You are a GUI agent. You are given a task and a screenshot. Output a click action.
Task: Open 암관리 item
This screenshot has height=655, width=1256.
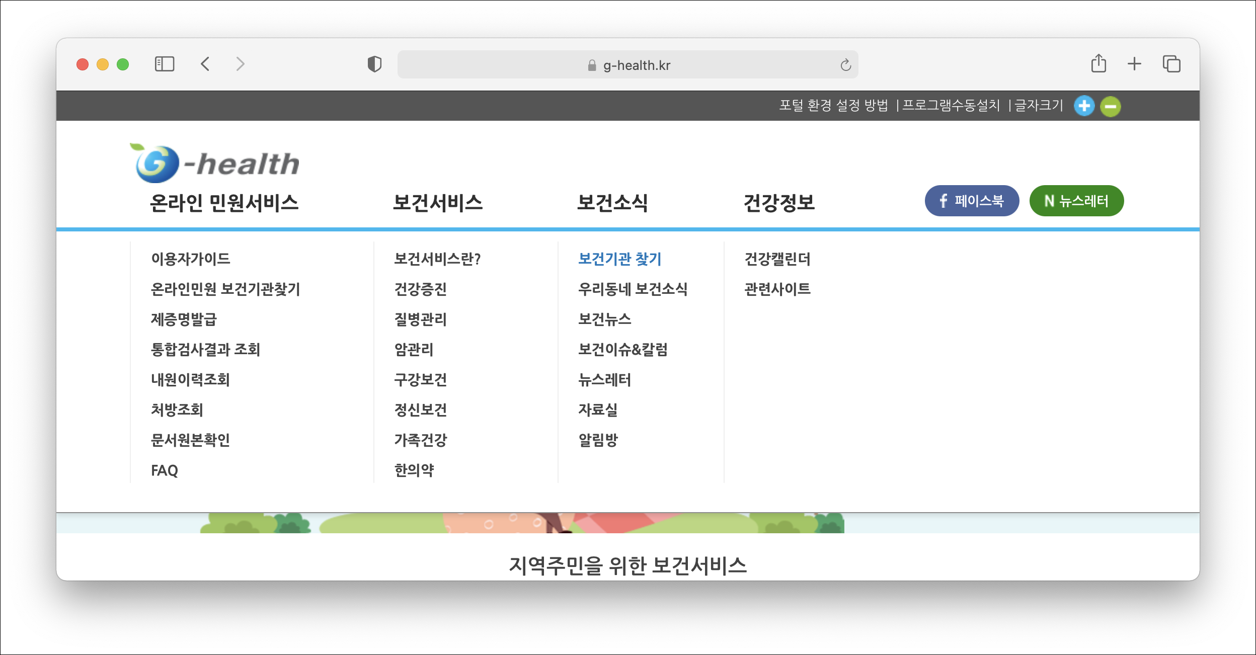414,349
